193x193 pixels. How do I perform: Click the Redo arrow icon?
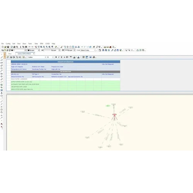[x=32, y=47]
